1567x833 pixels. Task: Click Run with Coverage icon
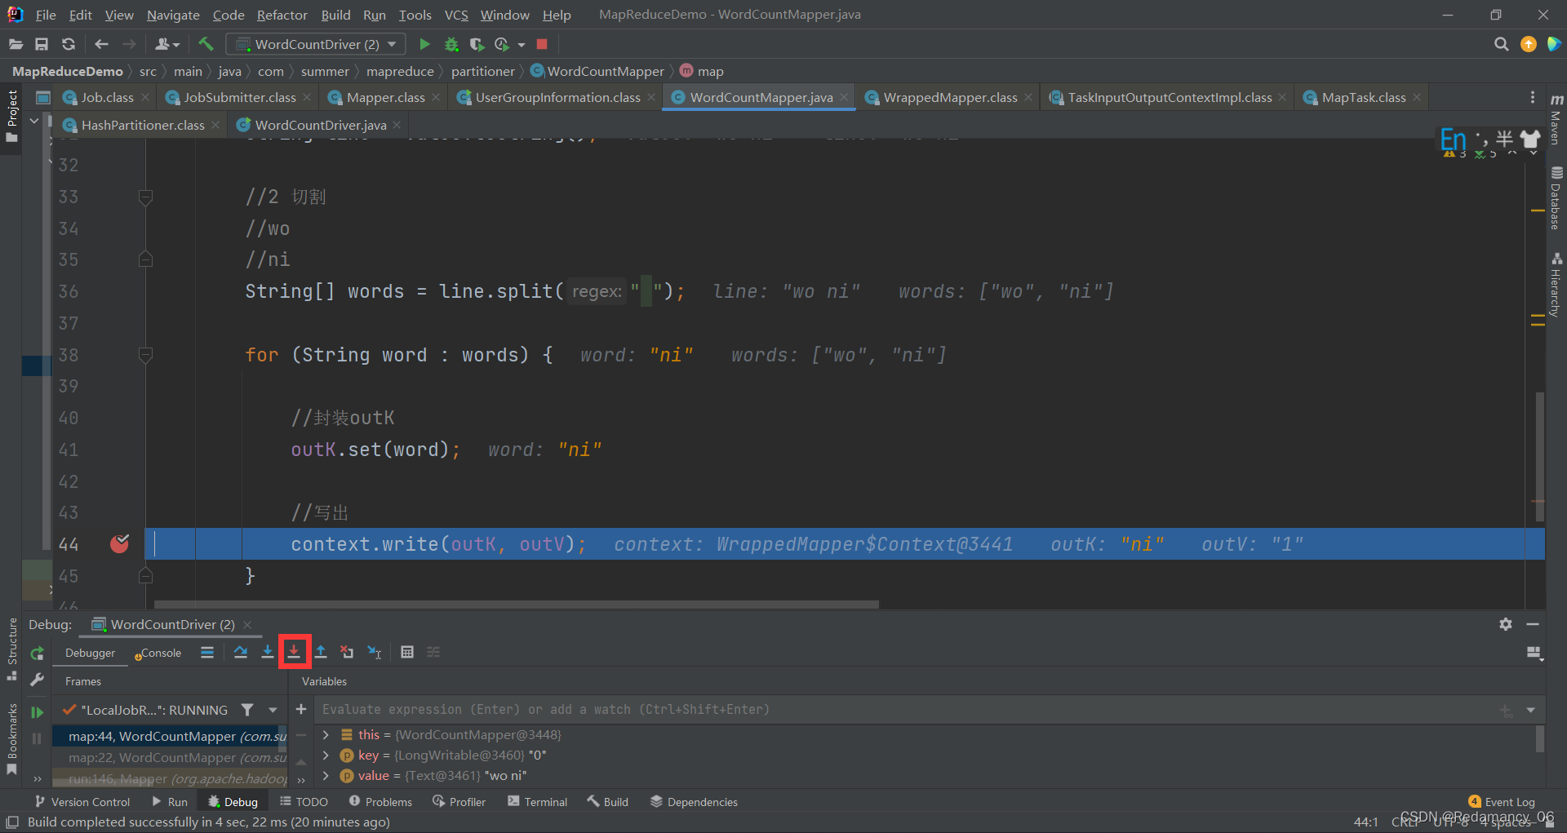(x=477, y=44)
